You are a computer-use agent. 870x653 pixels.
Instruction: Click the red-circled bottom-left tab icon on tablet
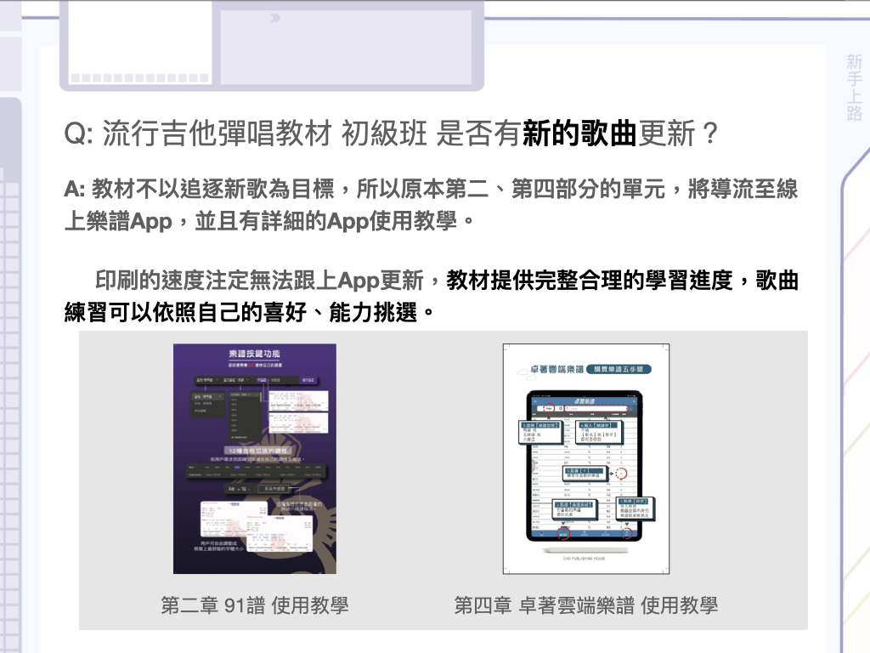pos(562,534)
